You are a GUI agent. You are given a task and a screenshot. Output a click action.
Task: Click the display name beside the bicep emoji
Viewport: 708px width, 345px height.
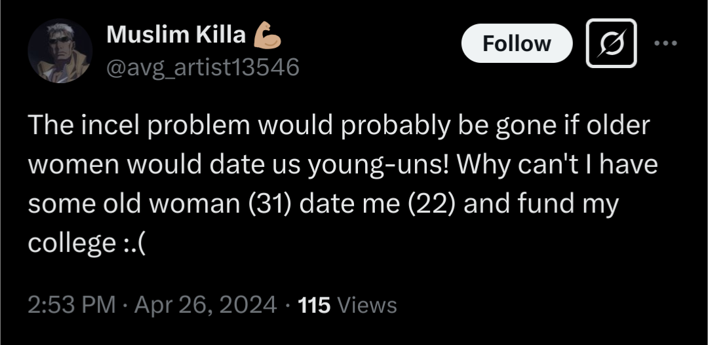(175, 36)
